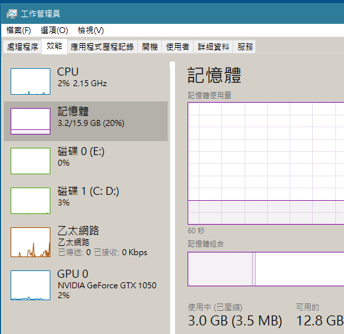Click the 記憶體組合 composition bar
Screen dimensions: 344x334
[266, 269]
